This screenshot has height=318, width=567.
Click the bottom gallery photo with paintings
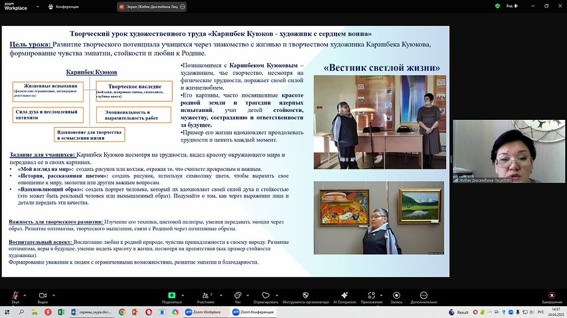(x=379, y=218)
